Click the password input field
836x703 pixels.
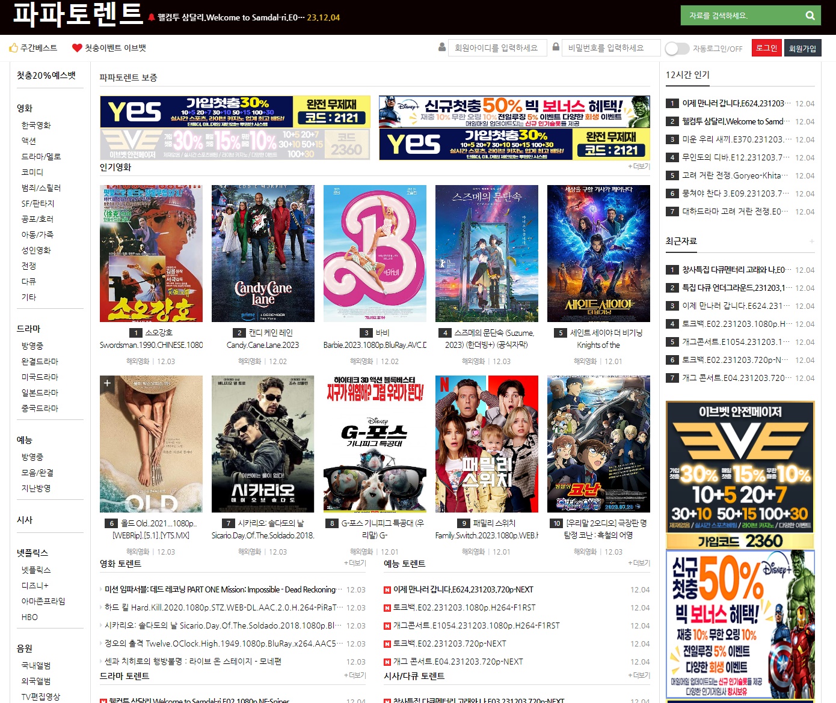pyautogui.click(x=610, y=47)
